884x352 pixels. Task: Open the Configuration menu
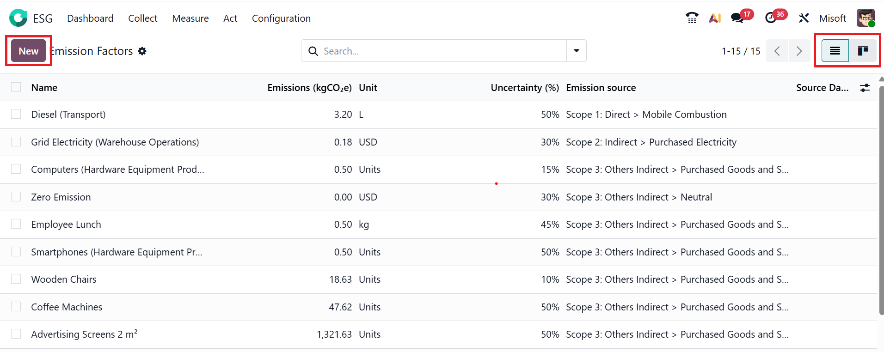point(281,18)
